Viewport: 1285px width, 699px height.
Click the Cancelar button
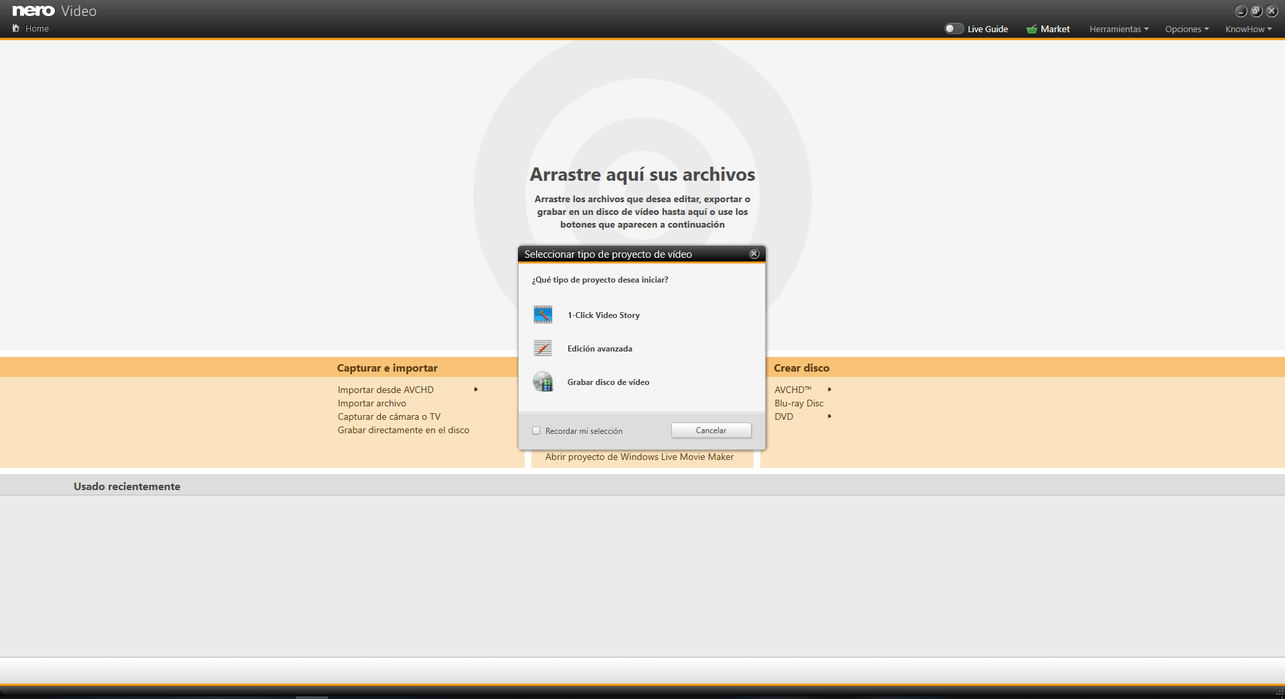711,431
